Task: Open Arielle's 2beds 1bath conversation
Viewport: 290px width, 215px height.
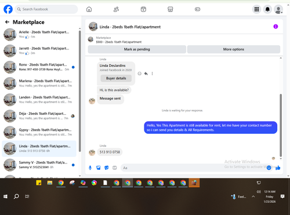Action: pos(39,34)
